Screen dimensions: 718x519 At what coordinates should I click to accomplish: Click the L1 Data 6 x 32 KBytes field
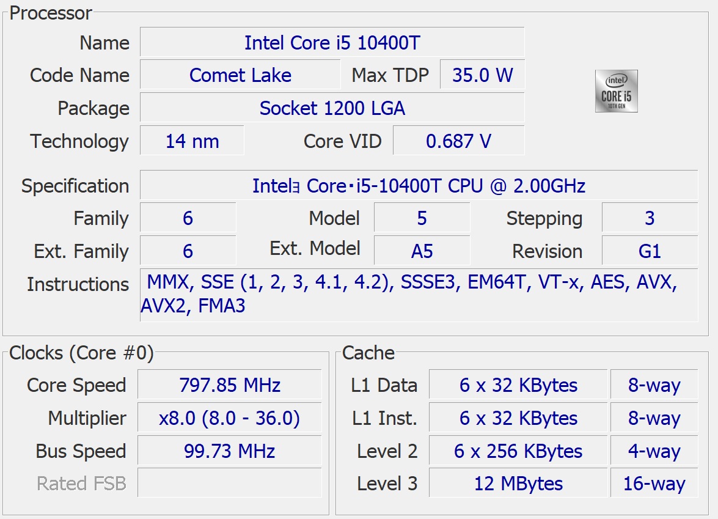(518, 385)
